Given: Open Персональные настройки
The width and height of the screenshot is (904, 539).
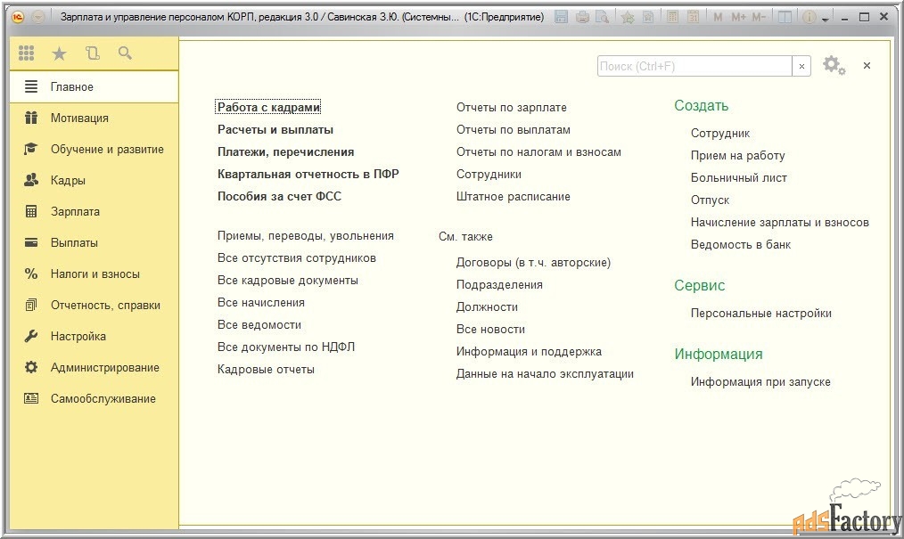Looking at the screenshot, I should pyautogui.click(x=761, y=314).
